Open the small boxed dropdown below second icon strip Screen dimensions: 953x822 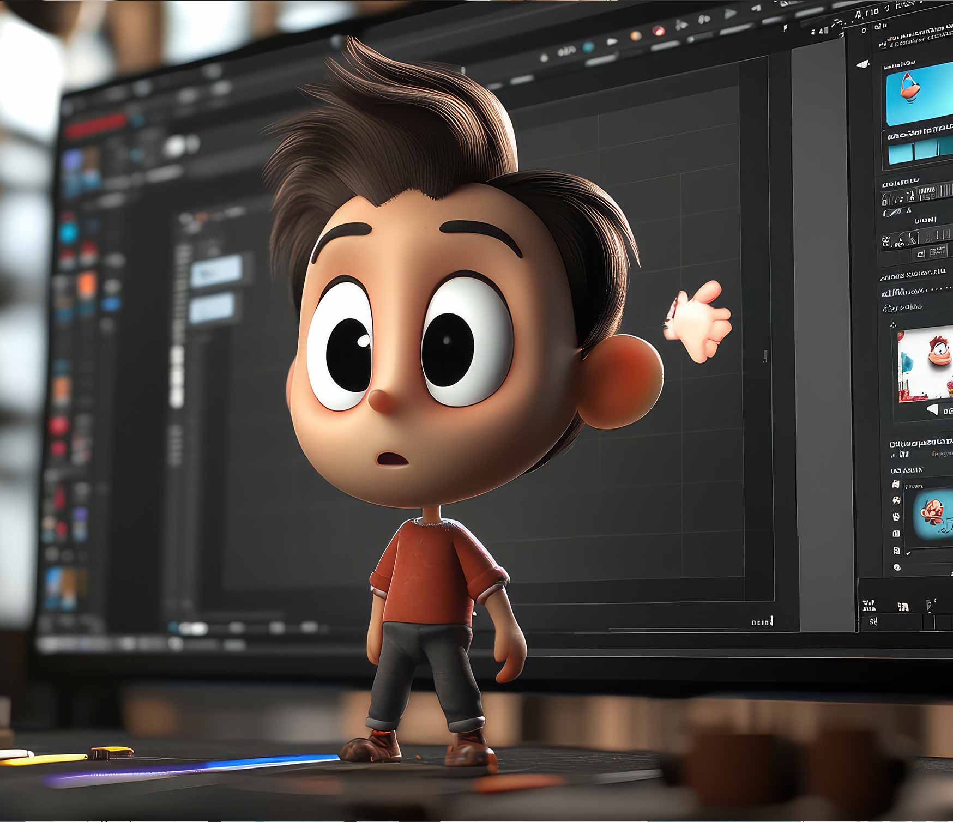pos(921,253)
